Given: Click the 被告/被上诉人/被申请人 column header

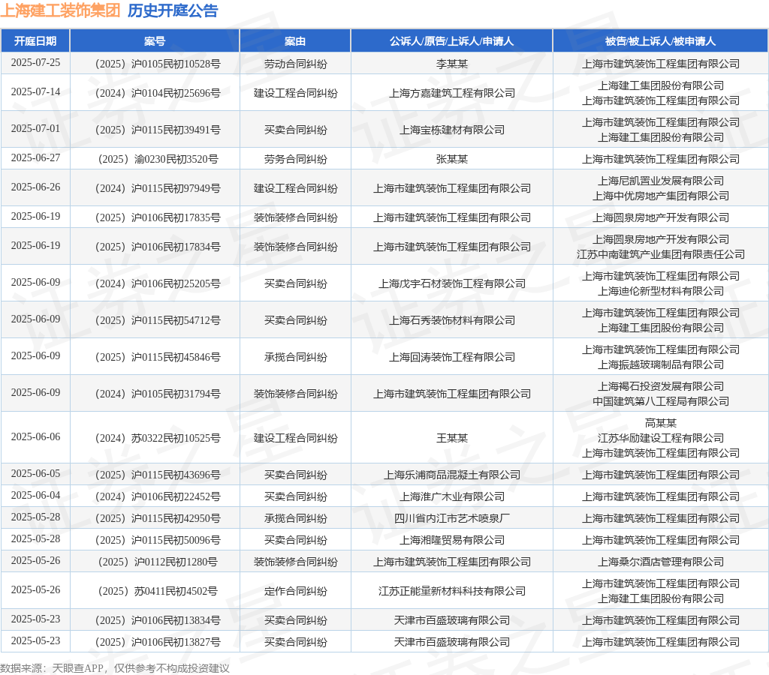Looking at the screenshot, I should 661,41.
